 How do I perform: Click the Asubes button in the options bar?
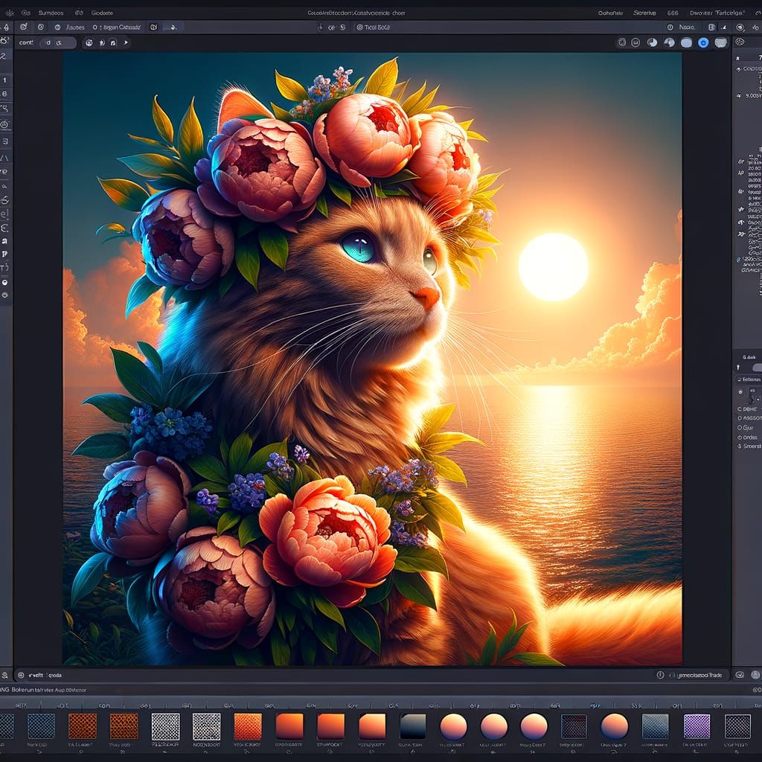coord(75,28)
